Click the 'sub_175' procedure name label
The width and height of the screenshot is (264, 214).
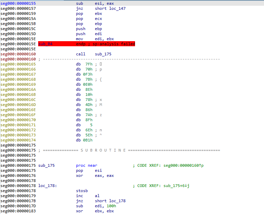coord(47,165)
